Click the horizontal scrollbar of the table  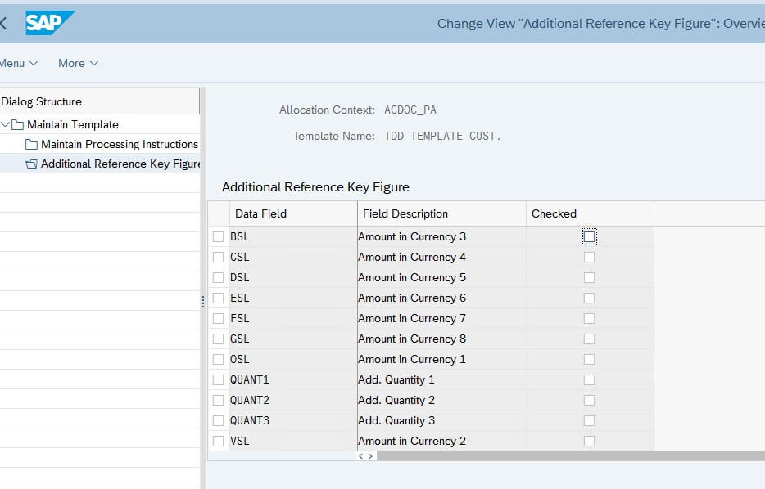[x=570, y=456]
